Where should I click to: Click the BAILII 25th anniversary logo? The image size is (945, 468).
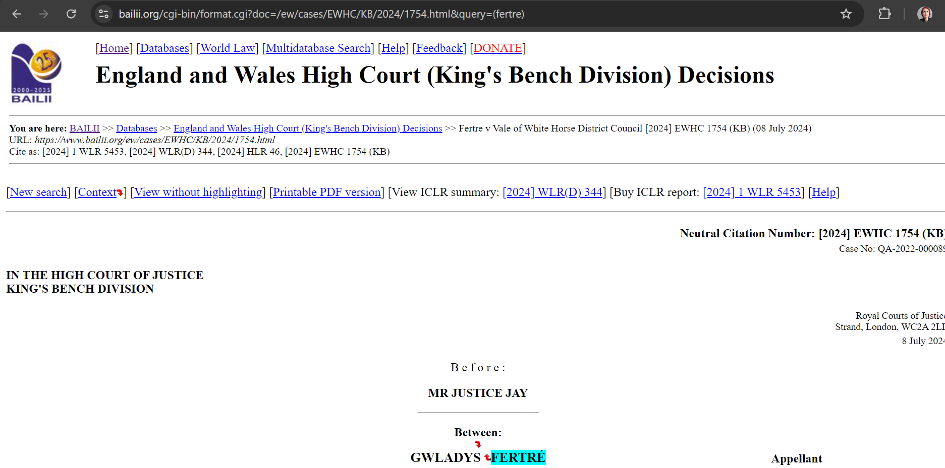pyautogui.click(x=34, y=73)
